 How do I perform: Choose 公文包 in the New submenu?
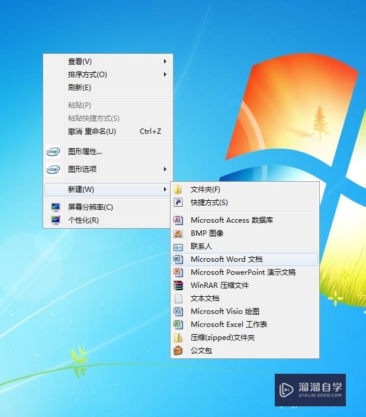[245, 351]
